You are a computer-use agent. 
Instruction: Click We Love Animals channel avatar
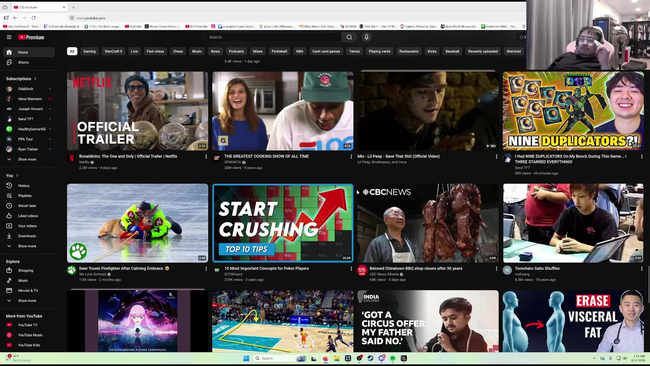tap(72, 270)
